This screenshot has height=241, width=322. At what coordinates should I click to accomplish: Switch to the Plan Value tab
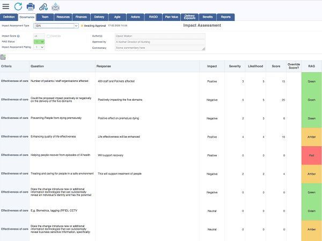172,17
